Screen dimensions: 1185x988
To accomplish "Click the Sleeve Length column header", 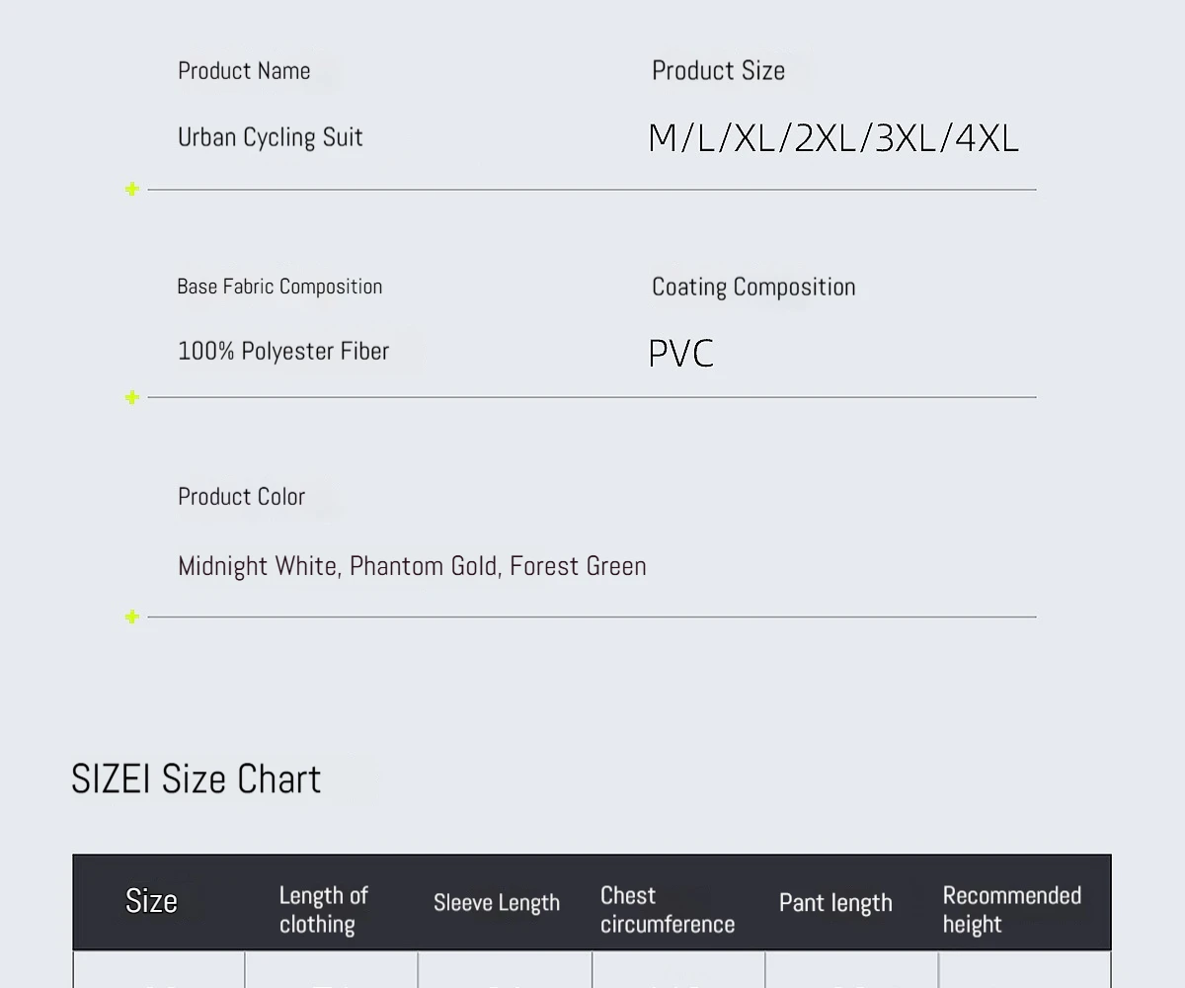I will click(x=497, y=902).
